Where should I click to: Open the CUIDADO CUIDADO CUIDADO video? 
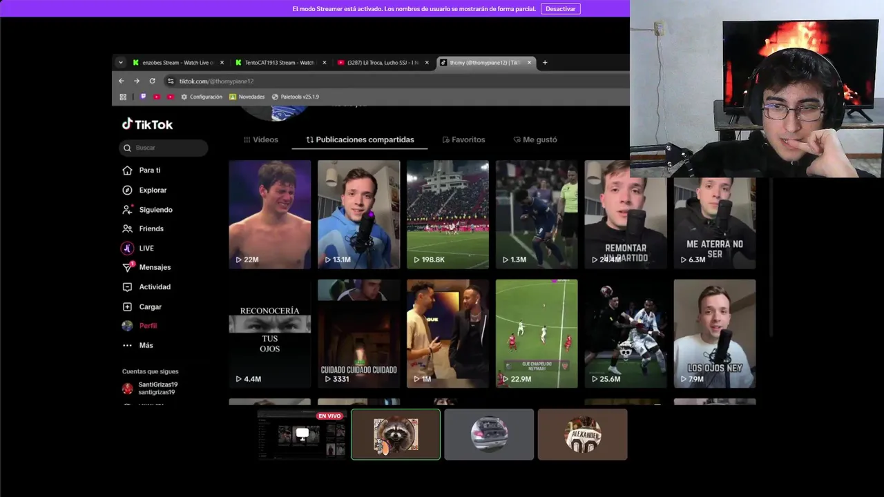pyautogui.click(x=359, y=333)
